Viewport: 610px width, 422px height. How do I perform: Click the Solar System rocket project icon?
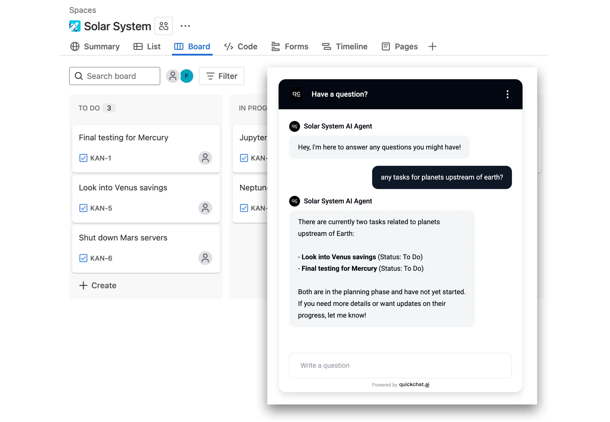pos(75,26)
